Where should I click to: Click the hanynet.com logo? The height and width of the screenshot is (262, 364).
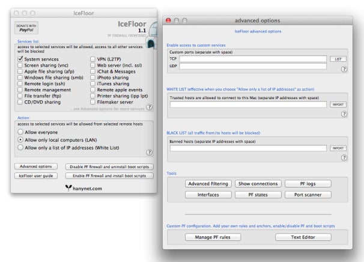pos(83,188)
